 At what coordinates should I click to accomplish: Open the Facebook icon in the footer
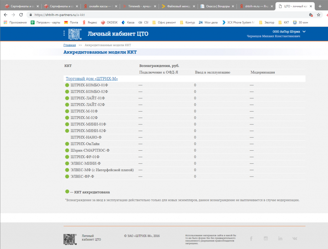tap(251, 238)
